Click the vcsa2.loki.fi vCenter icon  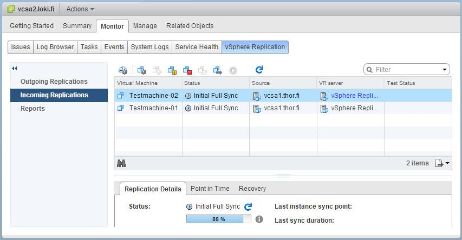[11, 9]
